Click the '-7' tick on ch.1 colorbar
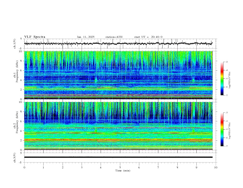The width and height of the screenshot is (243, 188). [x=226, y=95]
